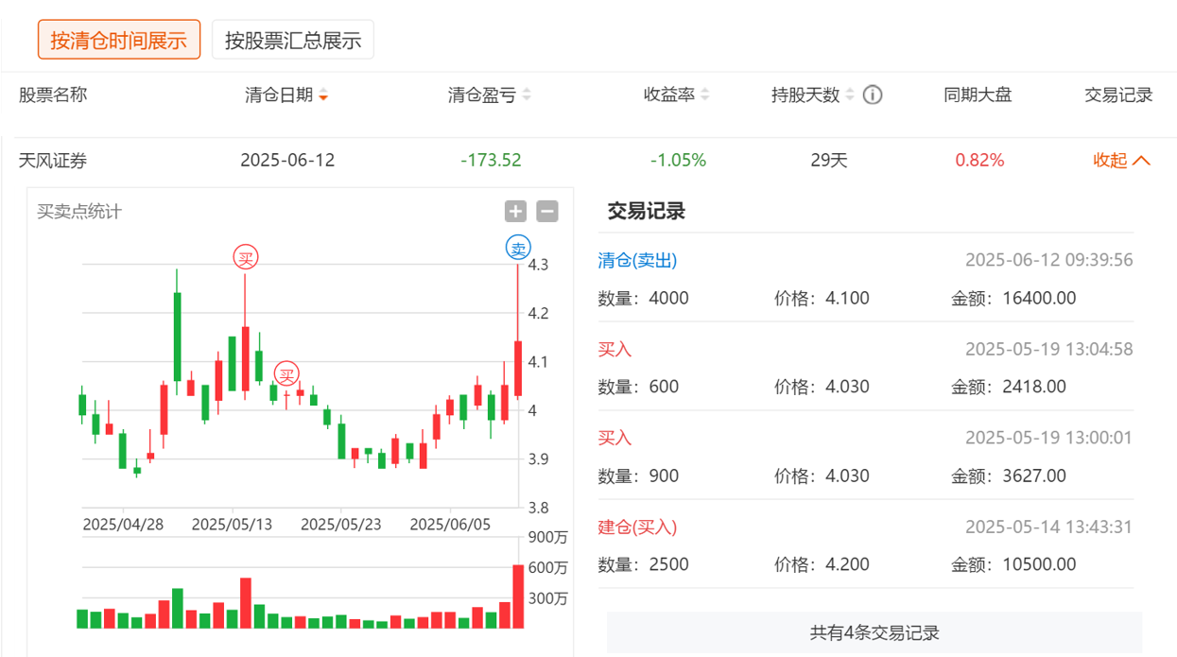1177x657 pixels.
Task: Switch to 按股票汇总展示 tab
Action: tap(293, 40)
